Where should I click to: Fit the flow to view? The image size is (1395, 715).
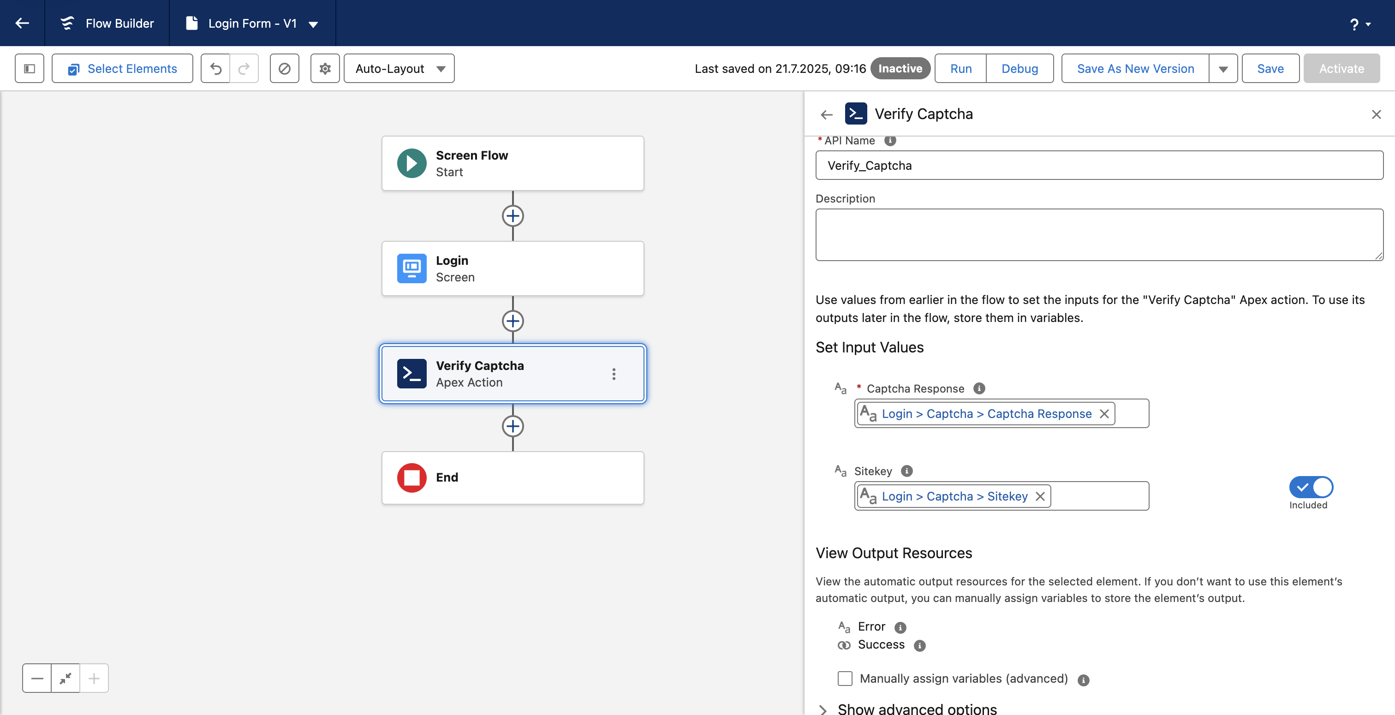pyautogui.click(x=66, y=678)
